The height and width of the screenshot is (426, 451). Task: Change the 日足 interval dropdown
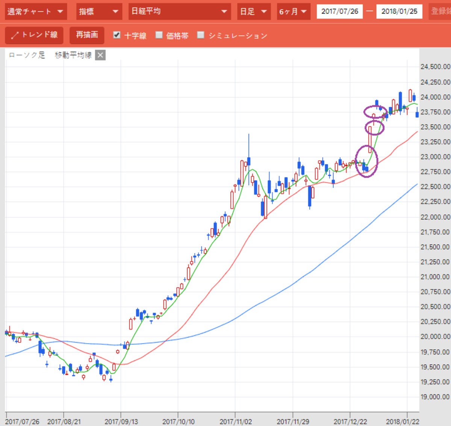point(254,12)
